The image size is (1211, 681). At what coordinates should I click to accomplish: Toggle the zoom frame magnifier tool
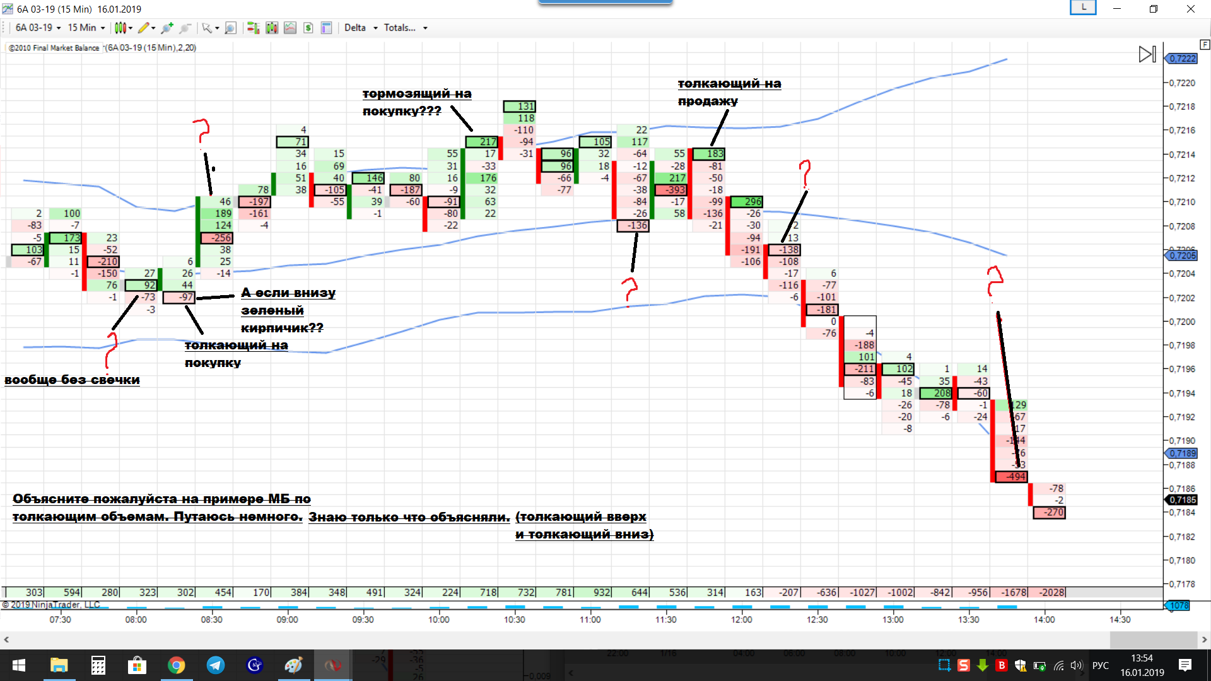point(231,28)
